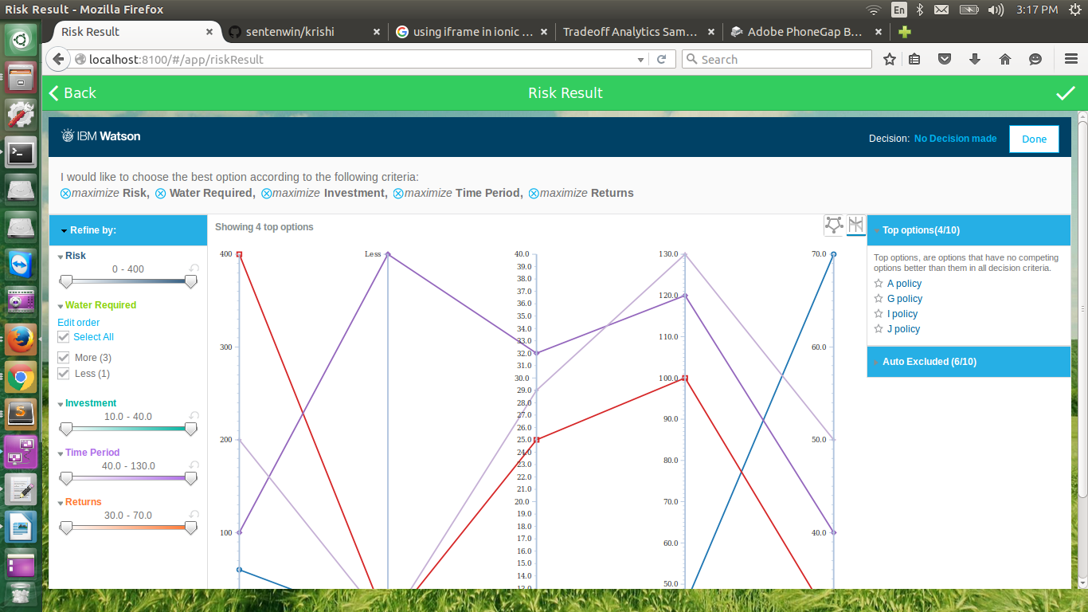Switch to Tradeoff Analytics Sample tab
The width and height of the screenshot is (1088, 612).
[x=640, y=32]
